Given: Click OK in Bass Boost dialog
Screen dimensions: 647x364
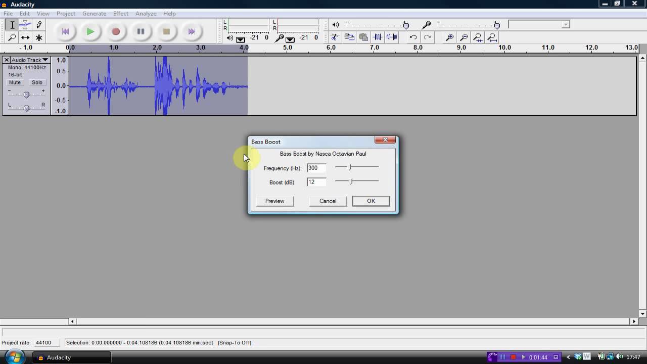Looking at the screenshot, I should (371, 201).
